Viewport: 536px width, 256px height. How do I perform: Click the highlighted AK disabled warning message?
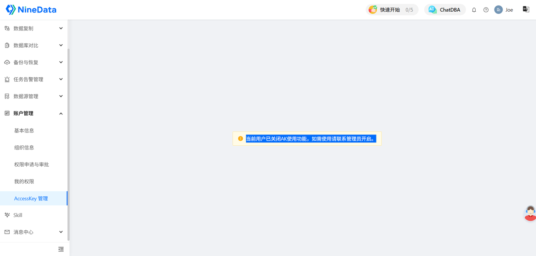tap(311, 139)
